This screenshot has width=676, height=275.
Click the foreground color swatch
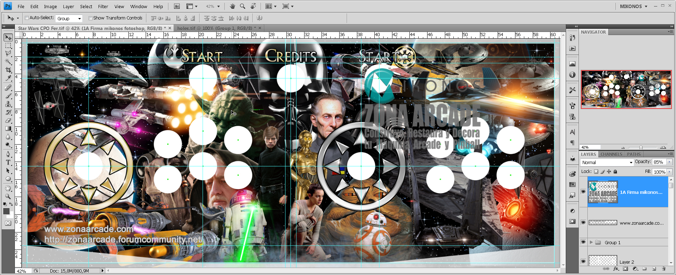point(6,211)
